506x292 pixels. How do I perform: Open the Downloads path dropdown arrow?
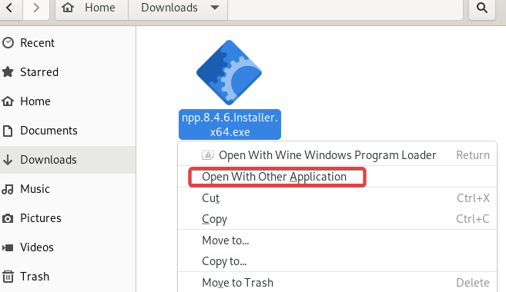click(215, 8)
